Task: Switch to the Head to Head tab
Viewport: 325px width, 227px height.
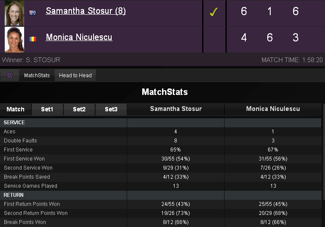Action: pyautogui.click(x=75, y=76)
